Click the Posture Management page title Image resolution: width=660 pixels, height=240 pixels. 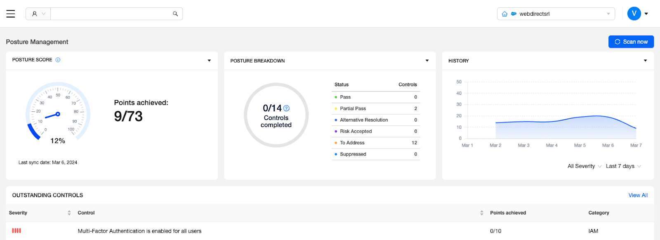(37, 42)
